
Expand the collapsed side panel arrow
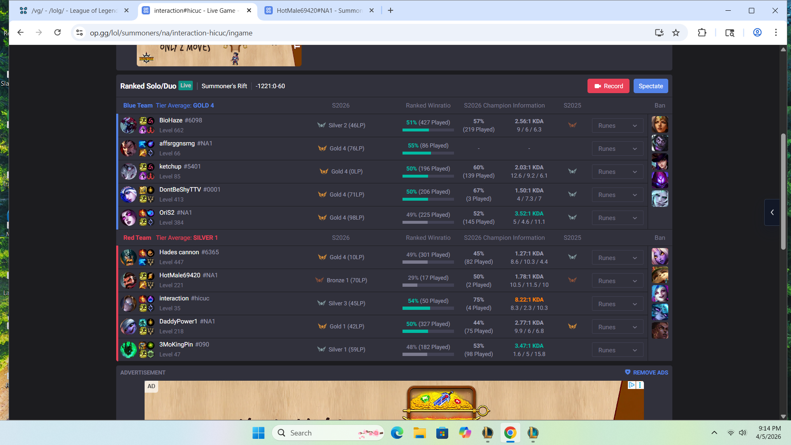772,212
